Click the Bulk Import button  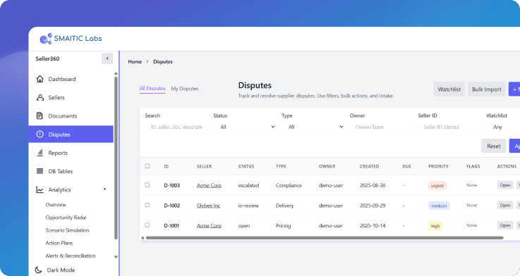coord(487,89)
